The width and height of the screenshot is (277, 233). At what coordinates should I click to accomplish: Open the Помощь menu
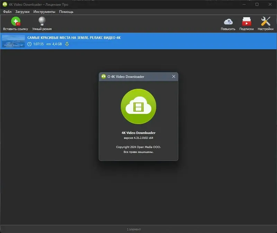point(66,12)
